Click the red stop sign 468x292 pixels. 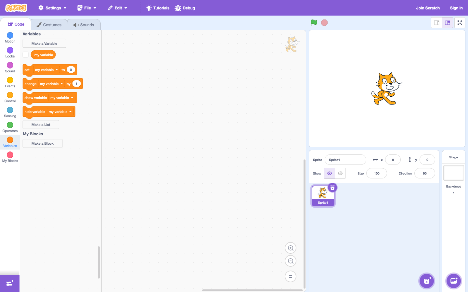point(324,23)
